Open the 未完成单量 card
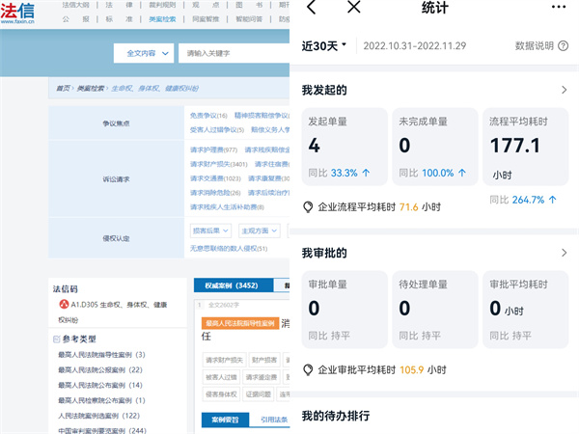Screen dimensions: 579x434 coord(435,147)
